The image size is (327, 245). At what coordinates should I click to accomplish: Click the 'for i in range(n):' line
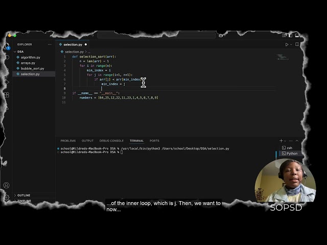[x=96, y=66]
